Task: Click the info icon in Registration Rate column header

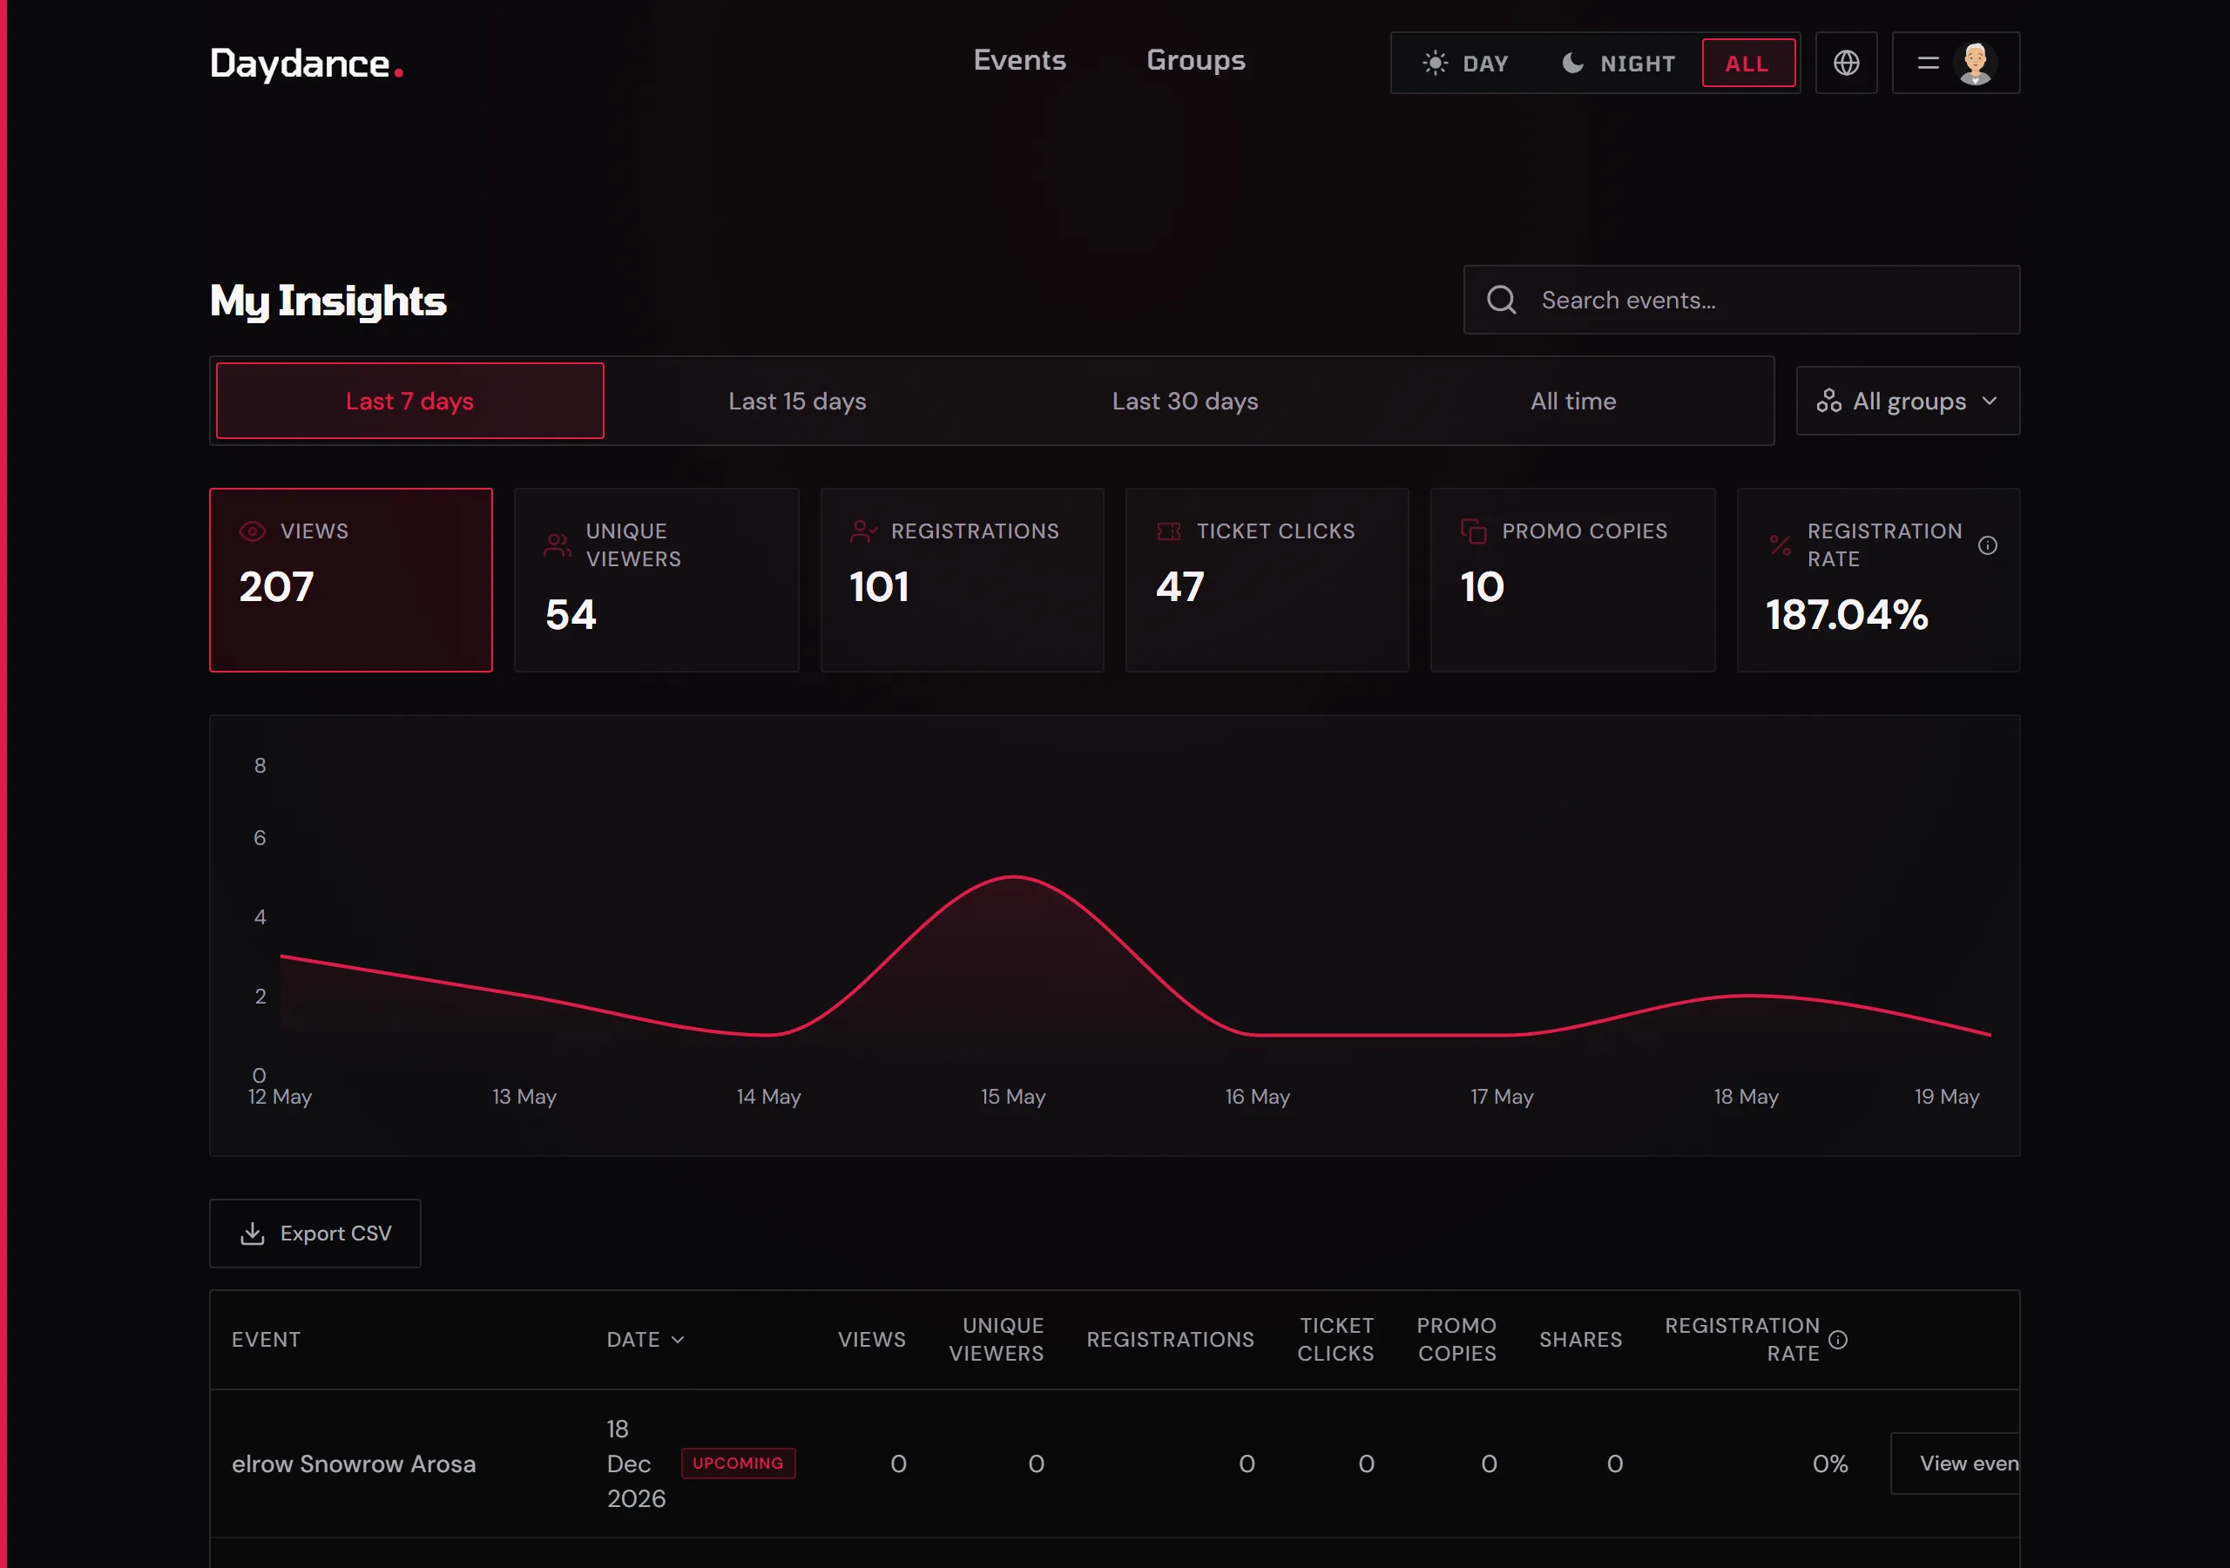Action: pos(1838,1340)
